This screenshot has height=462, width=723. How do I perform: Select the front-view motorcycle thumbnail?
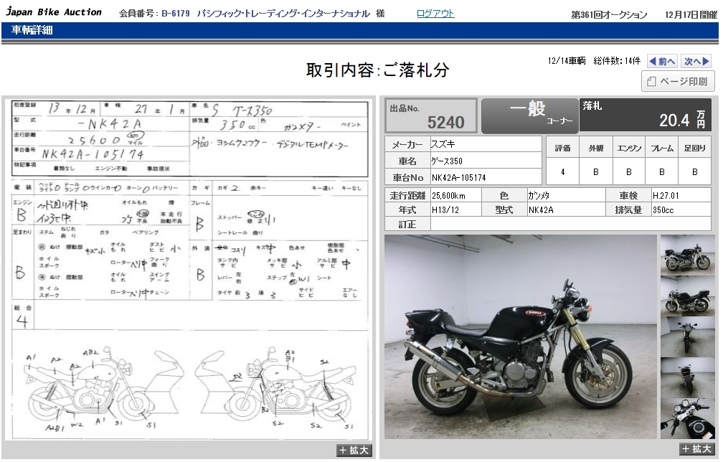[x=687, y=336]
